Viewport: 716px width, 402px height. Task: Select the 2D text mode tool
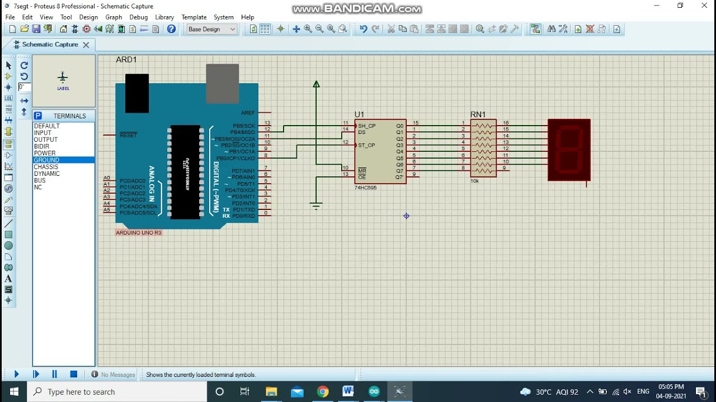point(8,279)
